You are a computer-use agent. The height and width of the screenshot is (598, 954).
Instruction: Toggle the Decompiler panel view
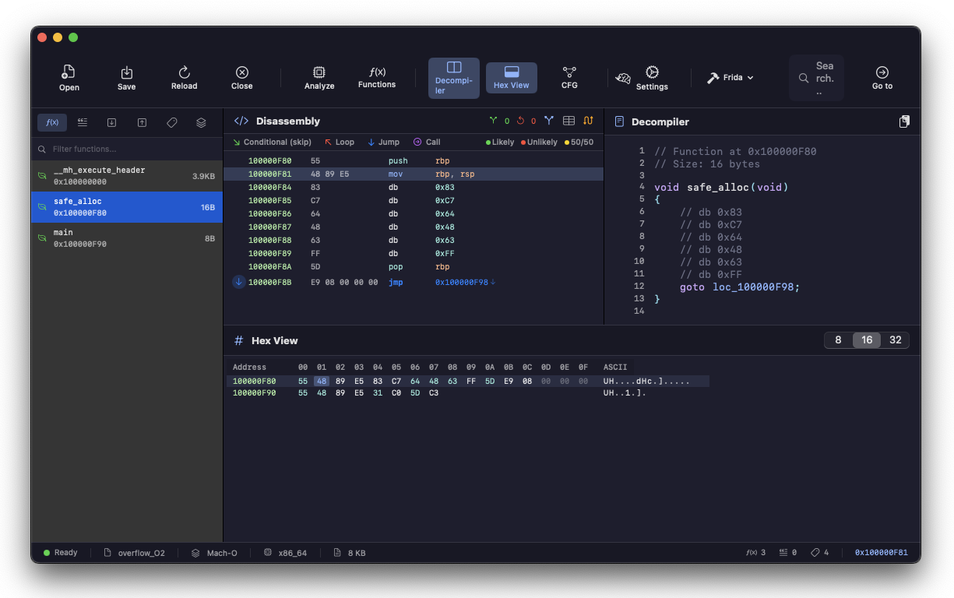pyautogui.click(x=453, y=77)
